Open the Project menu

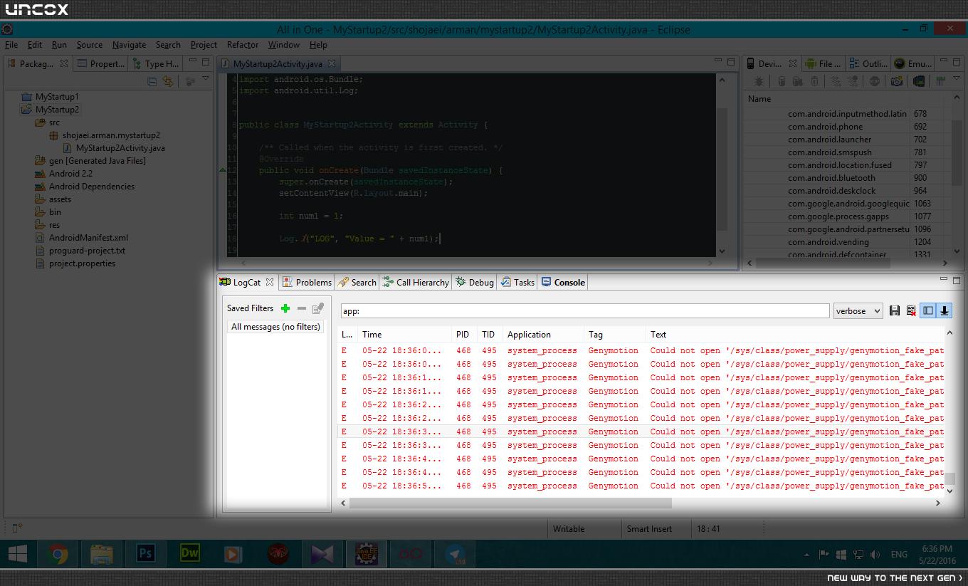pyautogui.click(x=204, y=45)
